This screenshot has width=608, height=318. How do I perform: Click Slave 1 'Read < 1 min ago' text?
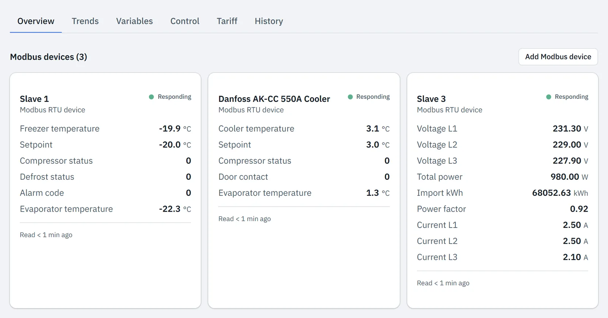click(46, 235)
